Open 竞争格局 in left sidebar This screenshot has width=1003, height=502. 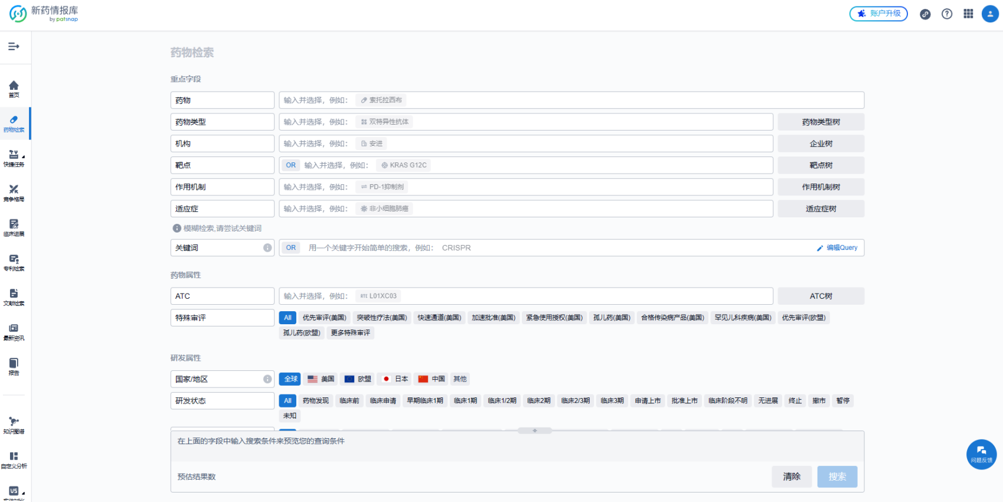tap(14, 193)
